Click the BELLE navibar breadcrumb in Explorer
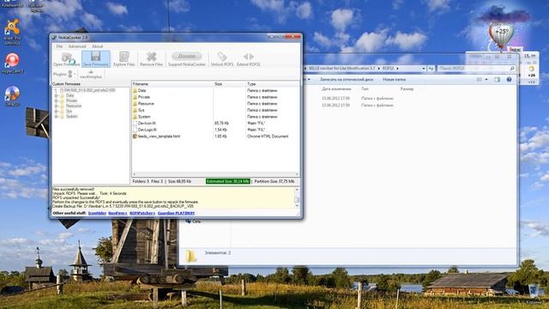The width and height of the screenshot is (549, 309). 341,69
